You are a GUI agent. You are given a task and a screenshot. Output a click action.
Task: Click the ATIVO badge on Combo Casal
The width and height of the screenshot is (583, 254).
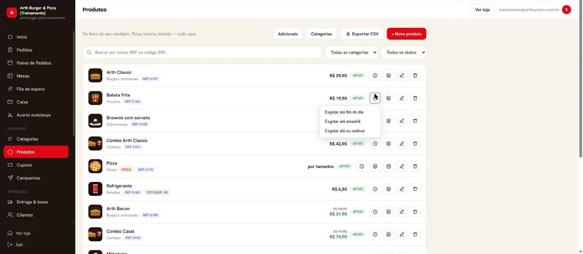click(358, 234)
